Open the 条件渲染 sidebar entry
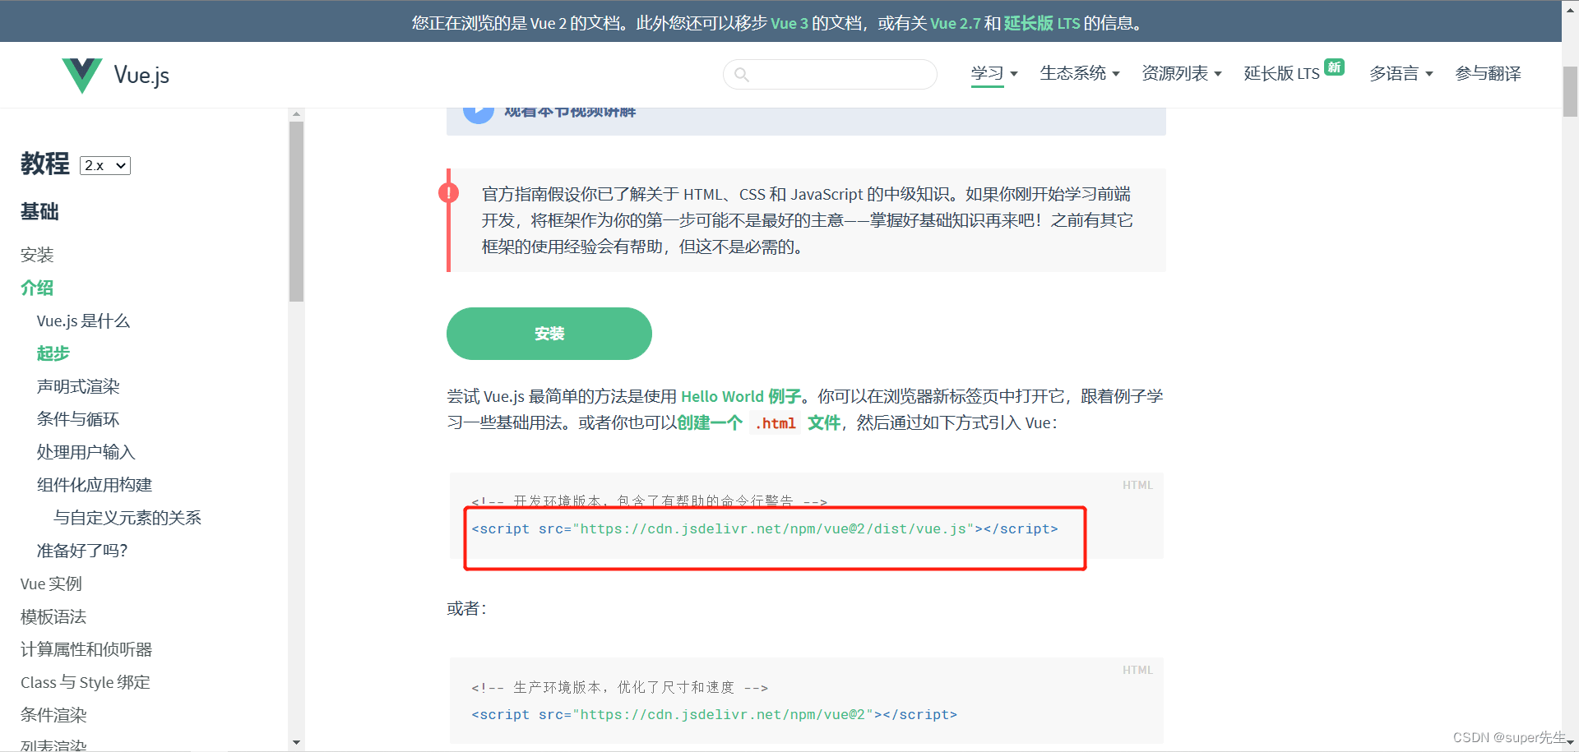The height and width of the screenshot is (752, 1579). [x=53, y=715]
